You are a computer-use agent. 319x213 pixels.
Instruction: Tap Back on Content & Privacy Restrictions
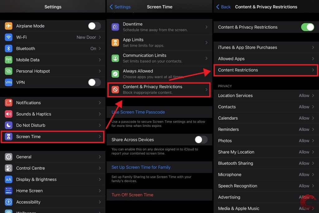223,7
